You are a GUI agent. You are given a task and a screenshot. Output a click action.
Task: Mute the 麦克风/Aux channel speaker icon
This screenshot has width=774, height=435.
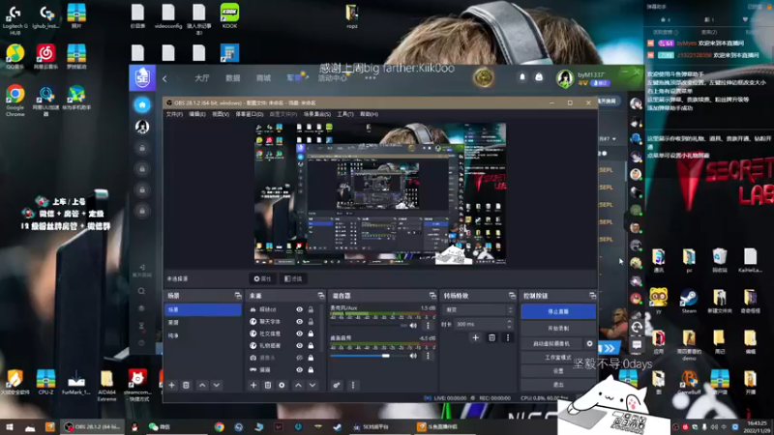tap(413, 326)
